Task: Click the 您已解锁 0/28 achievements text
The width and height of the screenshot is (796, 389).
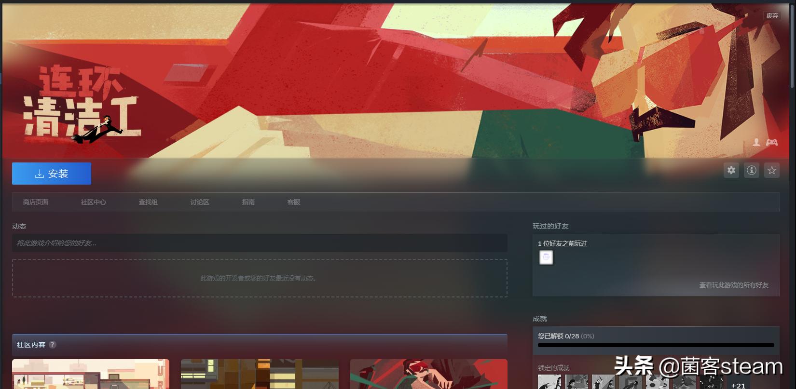Action: point(566,336)
